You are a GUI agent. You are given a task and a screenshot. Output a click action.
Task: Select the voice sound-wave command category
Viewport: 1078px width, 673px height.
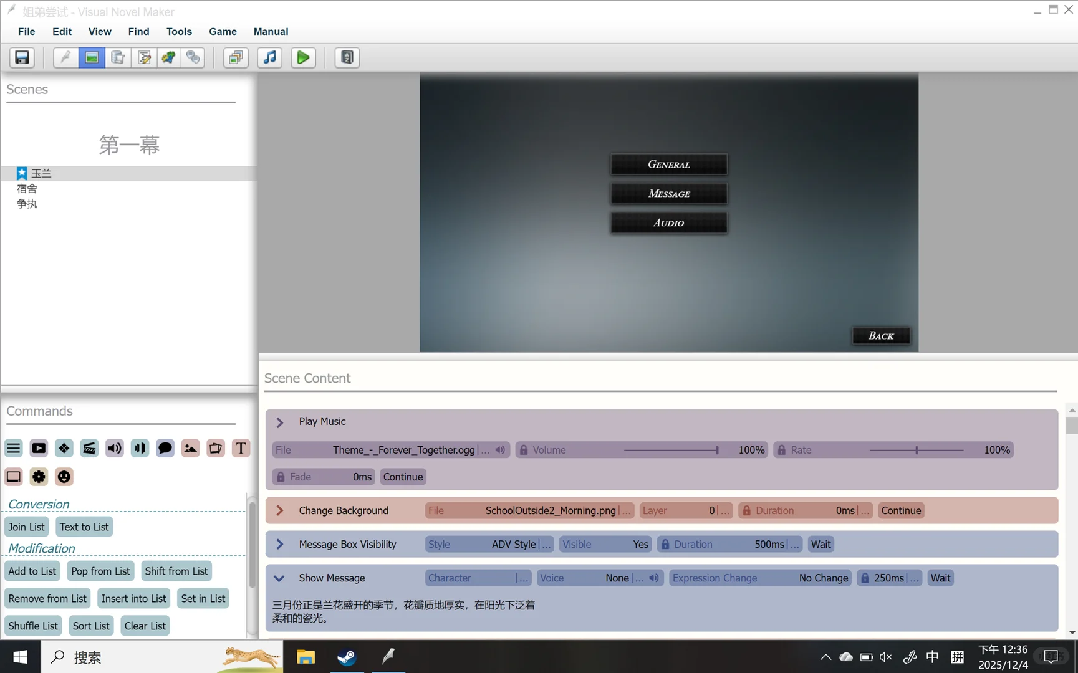140,448
